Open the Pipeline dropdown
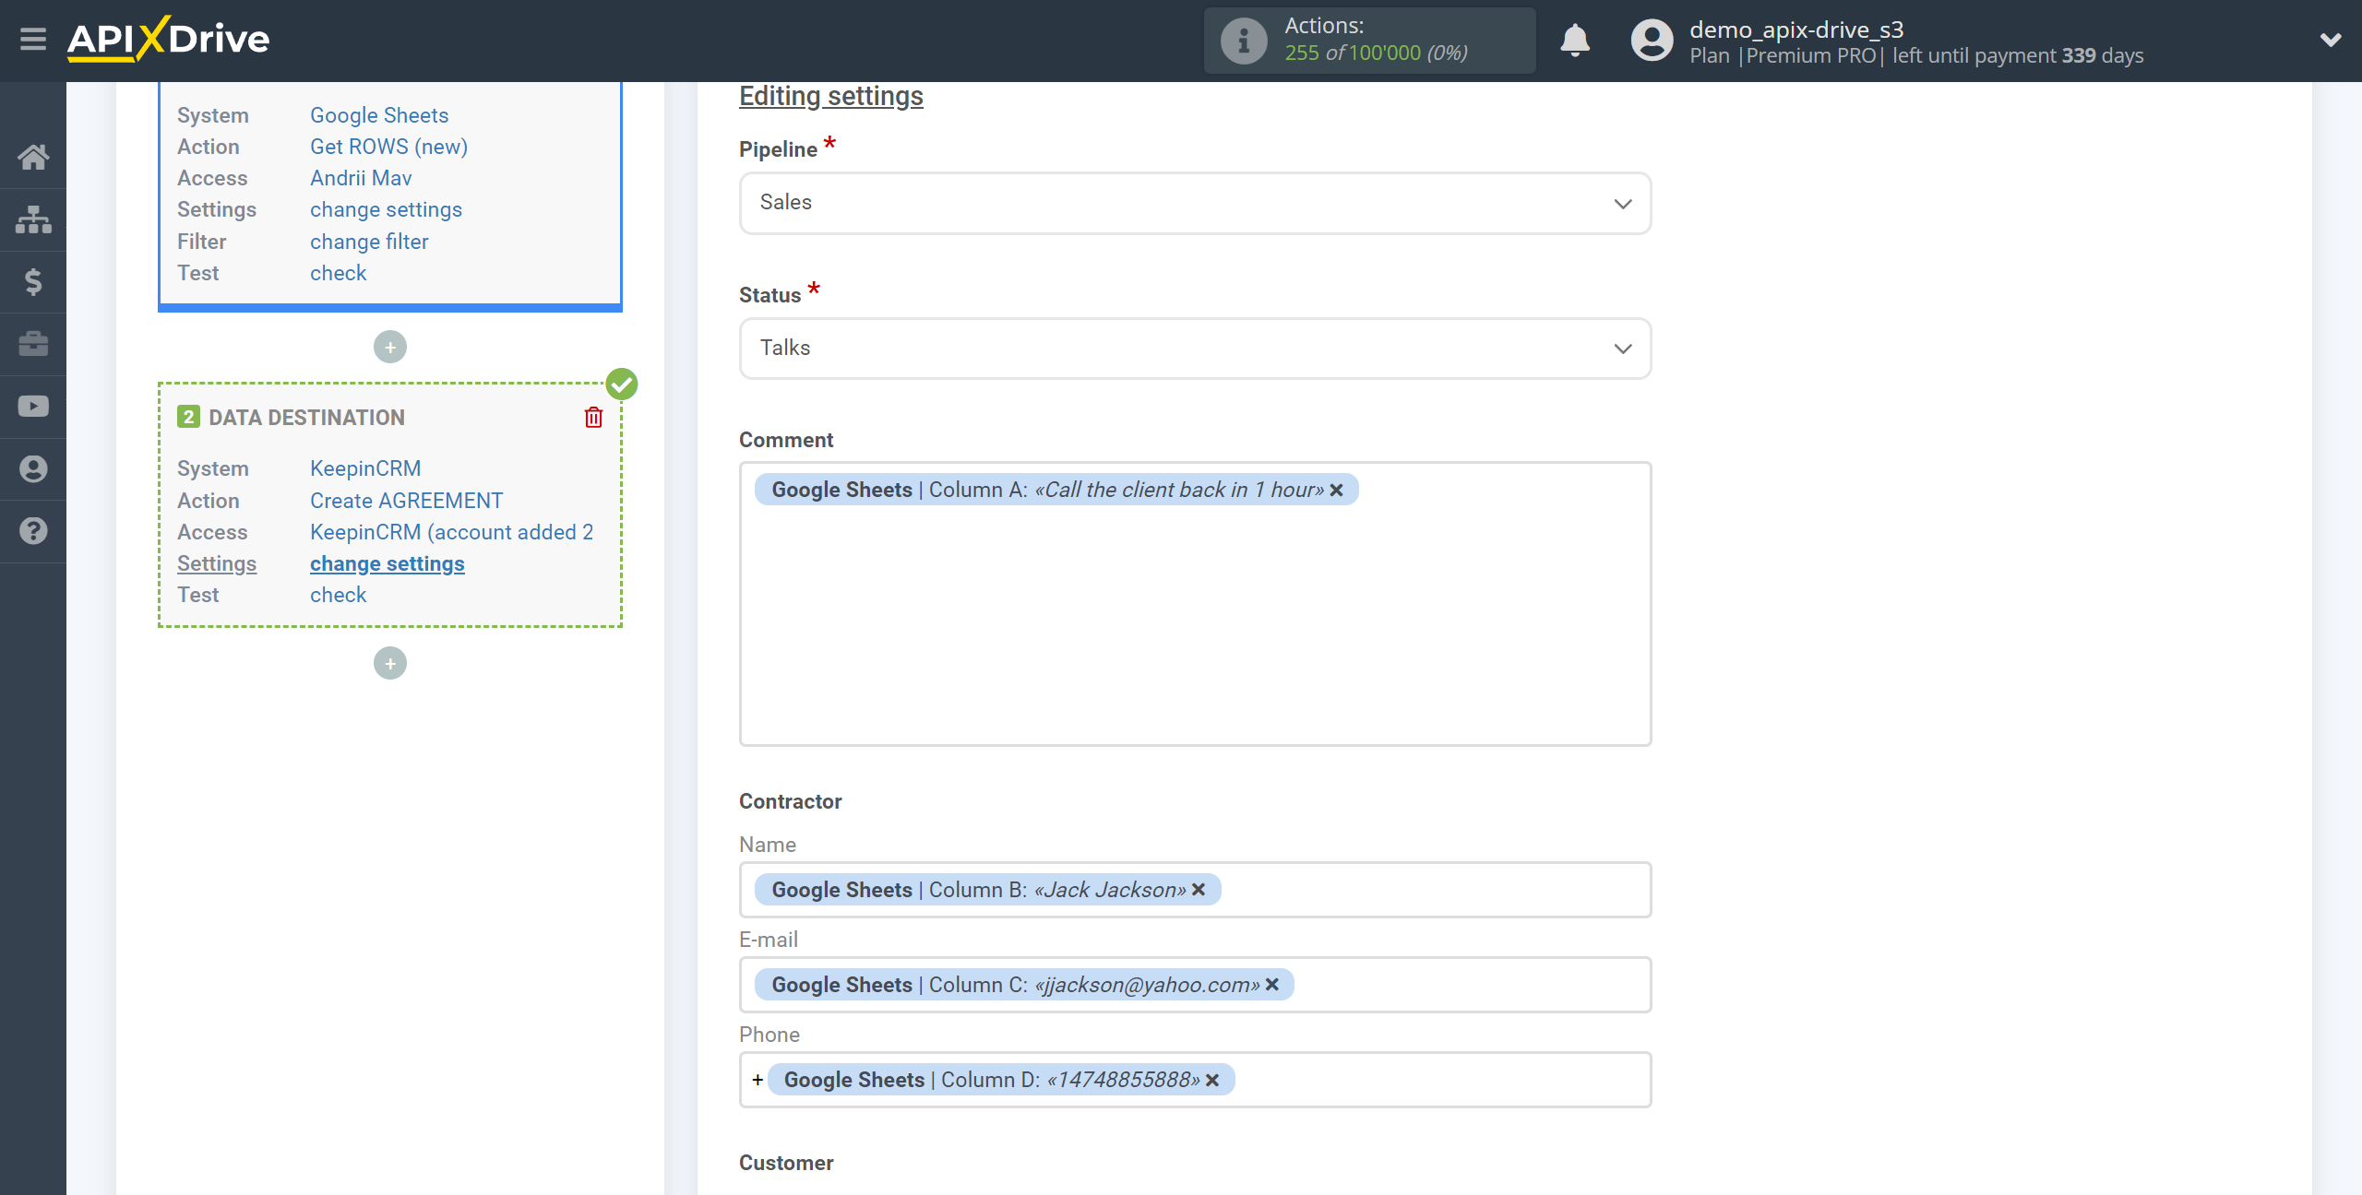Viewport: 2362px width, 1195px height. [1195, 203]
